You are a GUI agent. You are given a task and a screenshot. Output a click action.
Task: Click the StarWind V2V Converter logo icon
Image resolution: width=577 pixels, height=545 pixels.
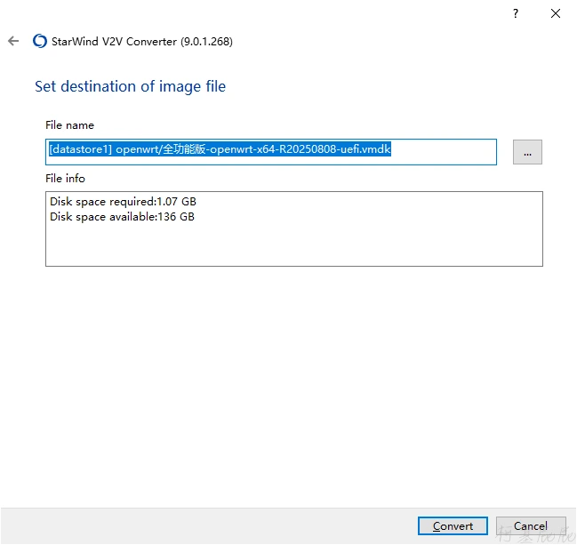click(39, 41)
